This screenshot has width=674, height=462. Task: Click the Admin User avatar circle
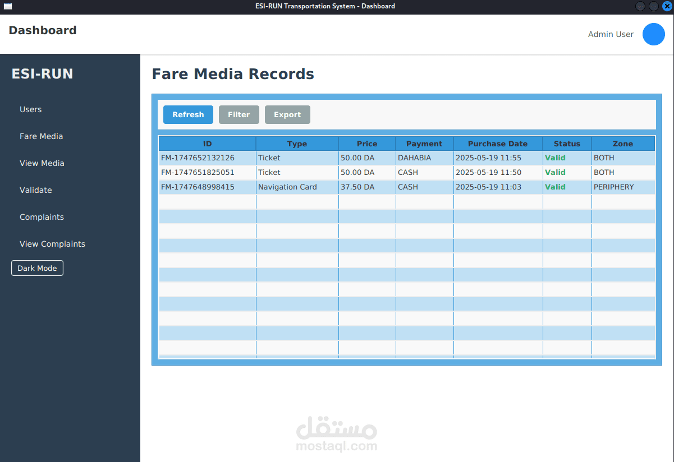(653, 34)
